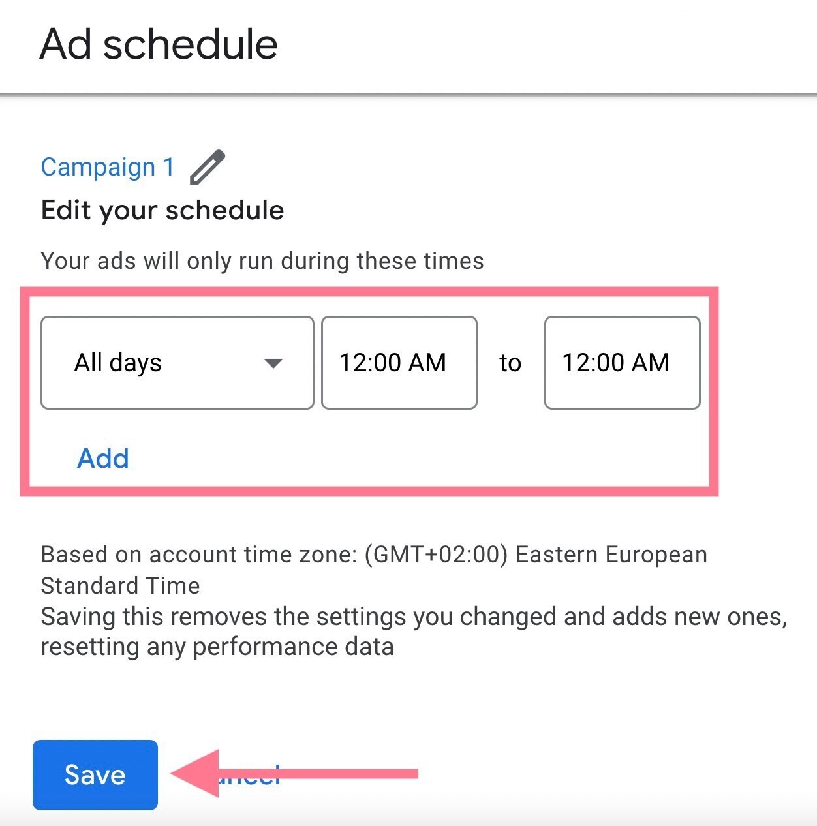This screenshot has height=826, width=817.
Task: Click the 'Standard Time' text line
Action: [x=121, y=585]
